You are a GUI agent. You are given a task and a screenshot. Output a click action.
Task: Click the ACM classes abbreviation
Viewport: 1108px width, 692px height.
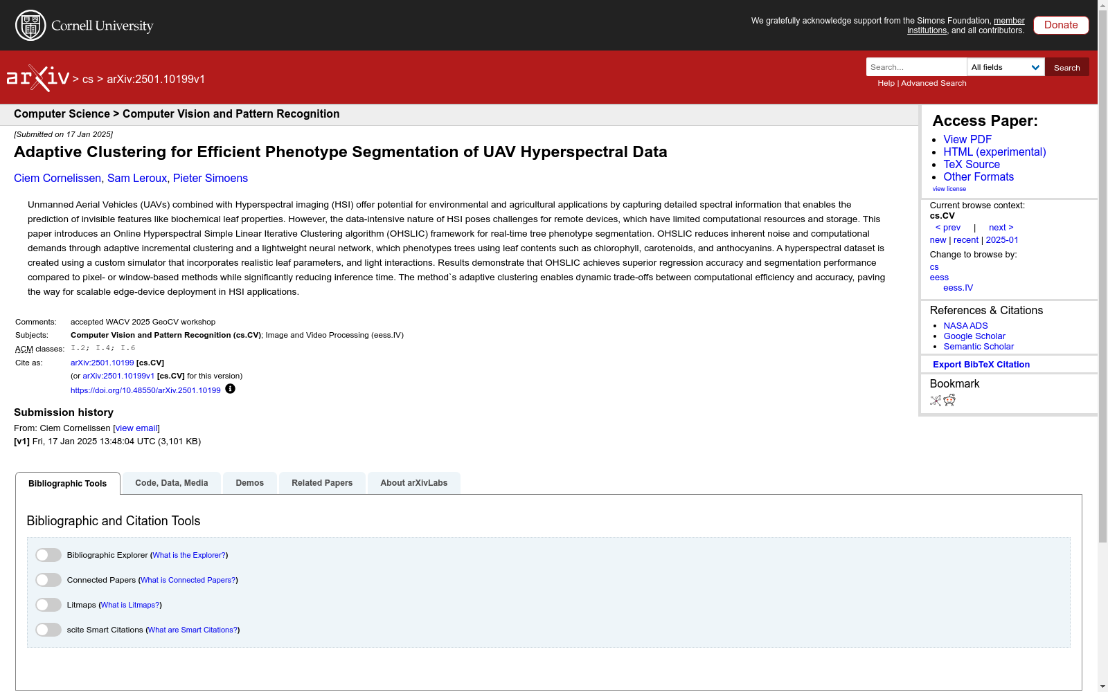coord(24,349)
